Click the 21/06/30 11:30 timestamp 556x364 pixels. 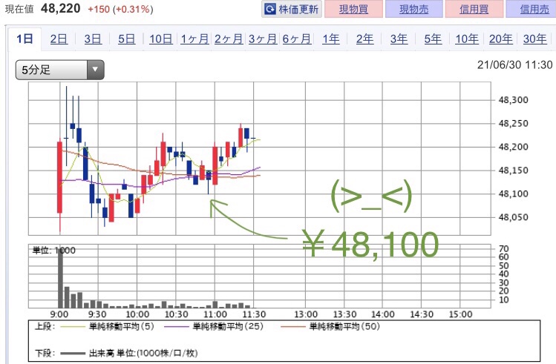click(x=515, y=64)
